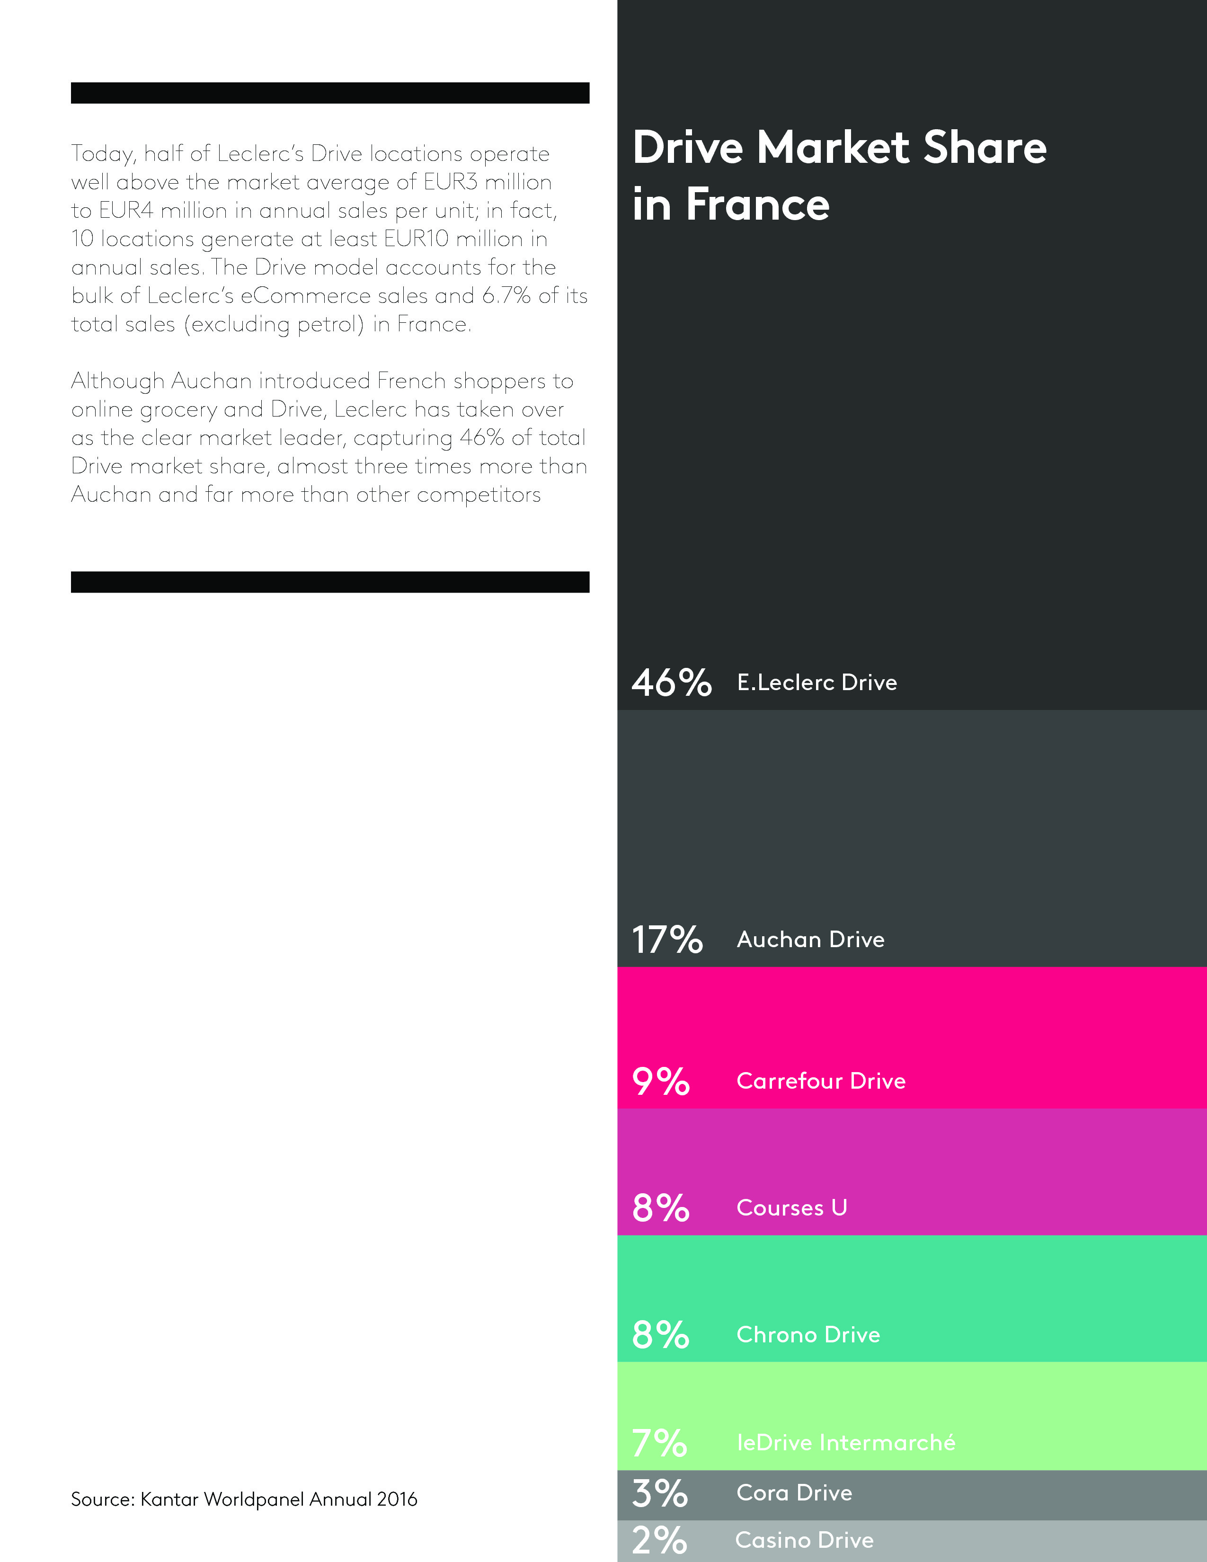Click the Casino Drive label
The image size is (1207, 1562).
[x=804, y=1540]
